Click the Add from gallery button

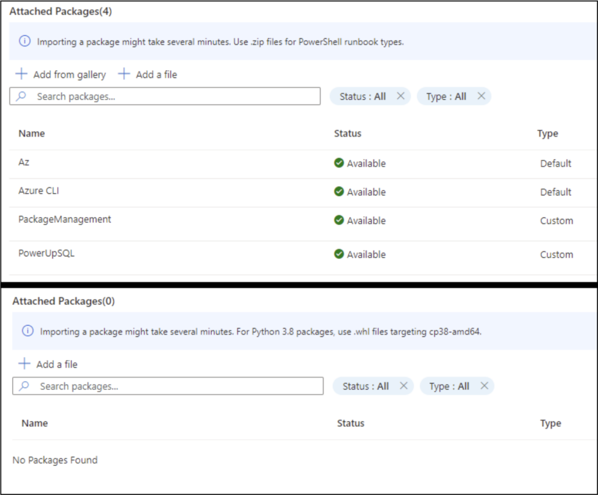click(61, 74)
